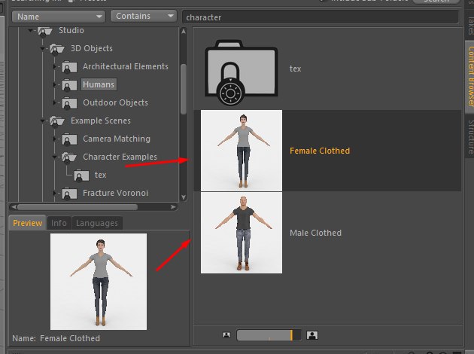The width and height of the screenshot is (474, 354).
Task: Click the horizontal scrollbar left arrow
Action: point(14,207)
